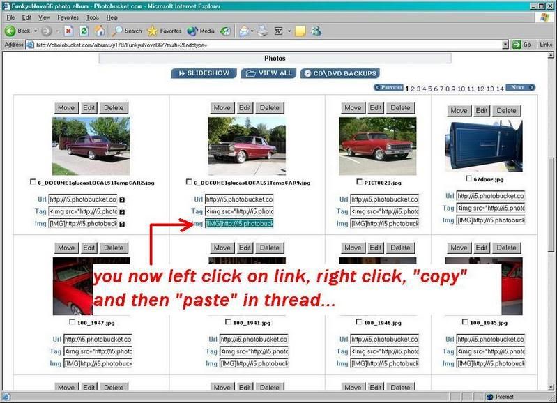This screenshot has width=557, height=403.
Task: Open the Media toolbar button
Action: point(201,31)
